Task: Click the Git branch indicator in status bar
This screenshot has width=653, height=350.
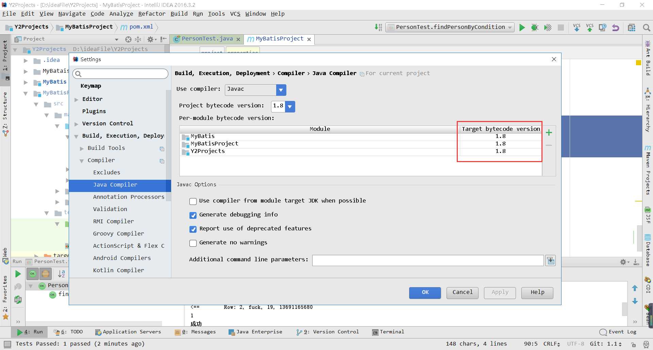Action: (x=605, y=344)
